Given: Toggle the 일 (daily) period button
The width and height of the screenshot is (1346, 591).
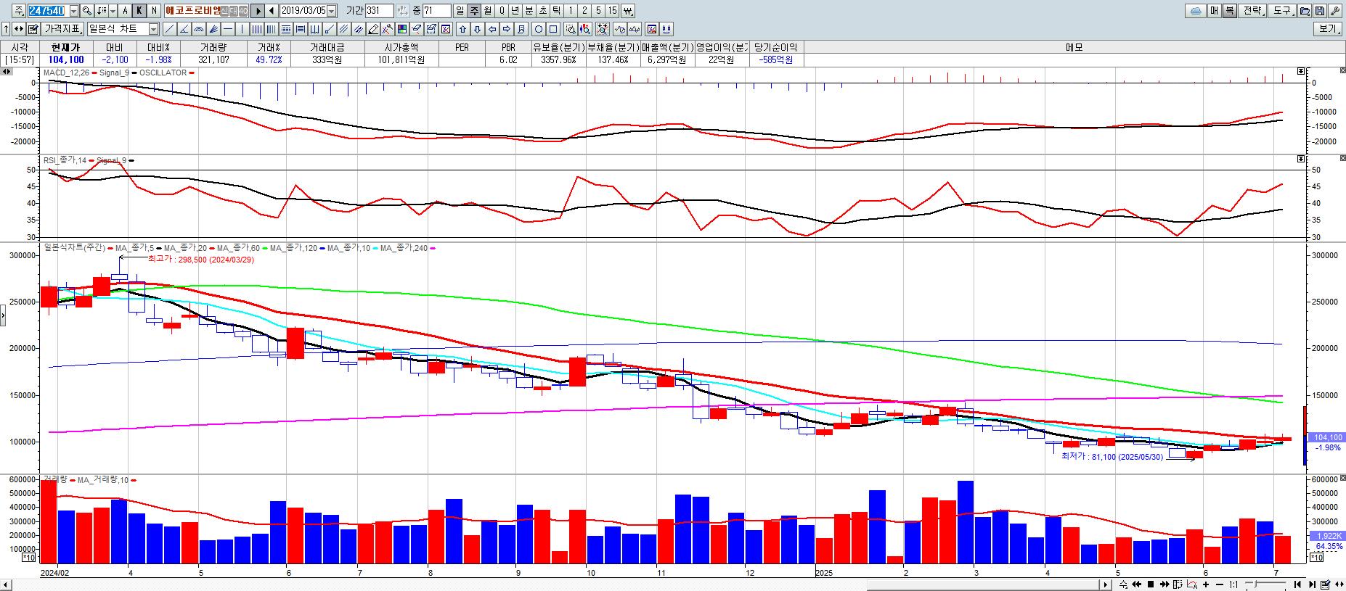Looking at the screenshot, I should point(459,11).
